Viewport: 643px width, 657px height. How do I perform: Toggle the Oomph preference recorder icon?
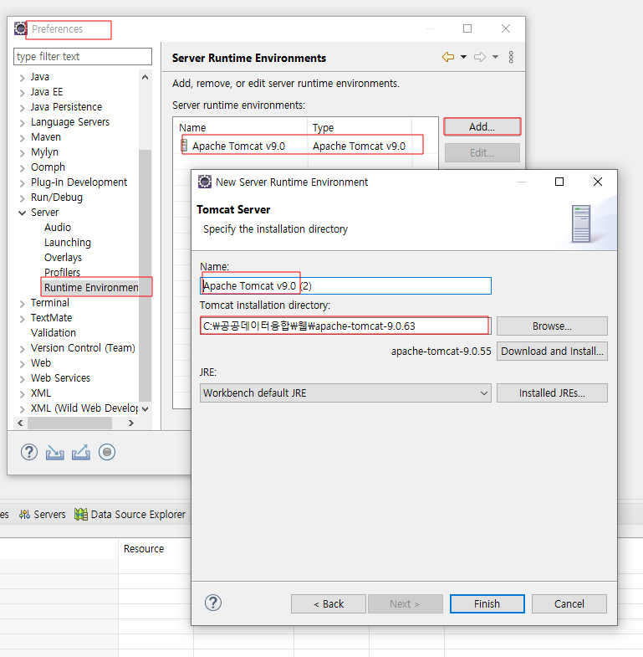pos(107,452)
